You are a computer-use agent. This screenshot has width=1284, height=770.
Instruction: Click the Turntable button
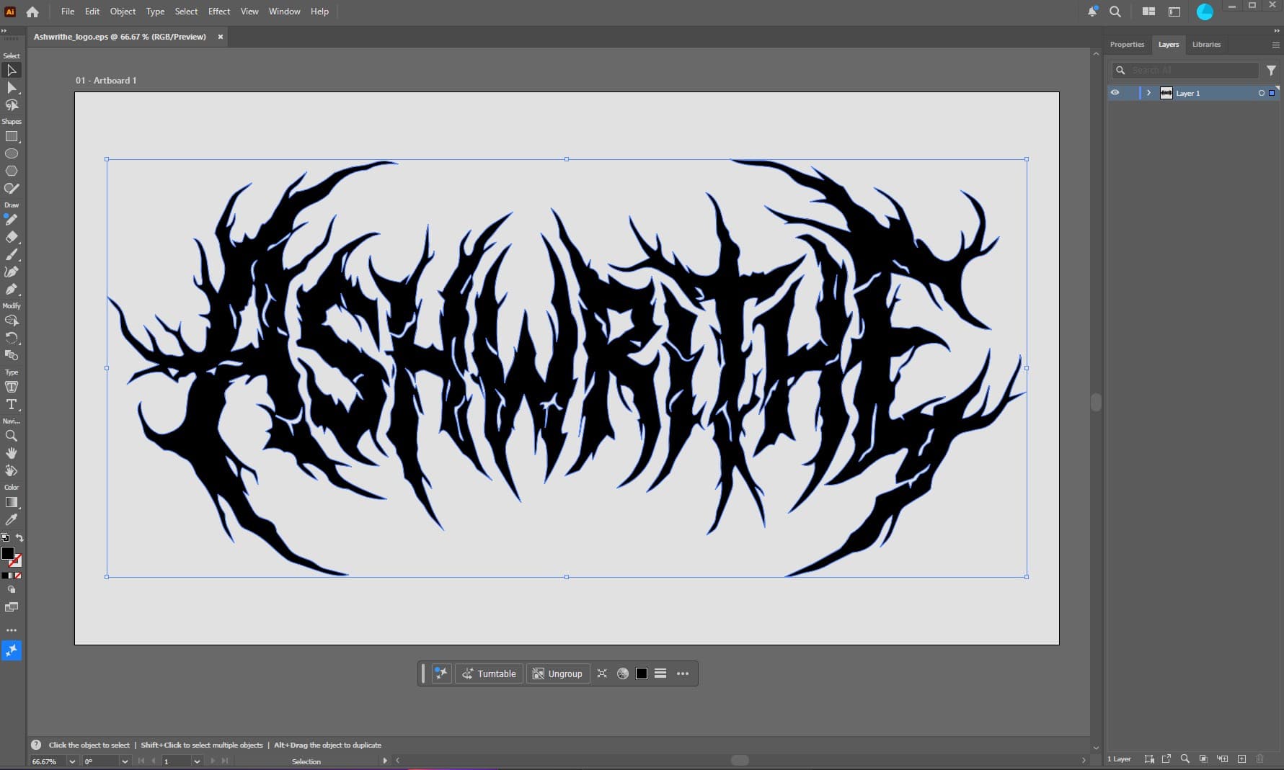click(490, 673)
